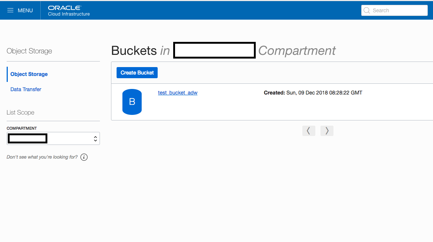Open the test_bucket_adw bucket link
433x242 pixels.
pos(178,93)
